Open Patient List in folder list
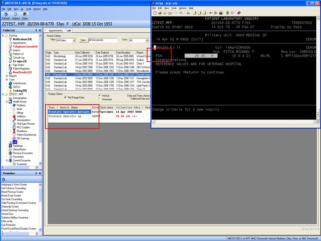 pyautogui.click(x=18, y=54)
